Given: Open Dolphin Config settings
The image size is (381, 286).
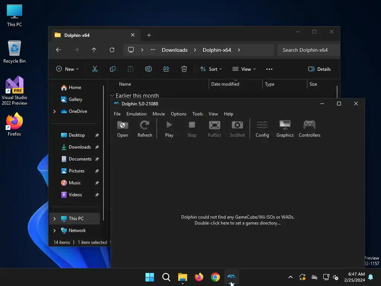Looking at the screenshot, I should [x=262, y=129].
